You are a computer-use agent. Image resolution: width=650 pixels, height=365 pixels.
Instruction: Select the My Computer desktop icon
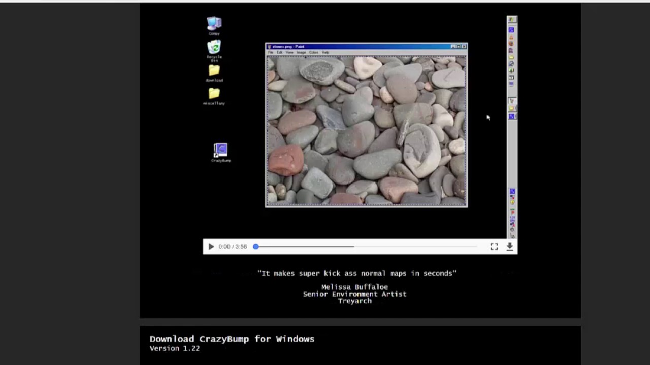click(x=214, y=26)
